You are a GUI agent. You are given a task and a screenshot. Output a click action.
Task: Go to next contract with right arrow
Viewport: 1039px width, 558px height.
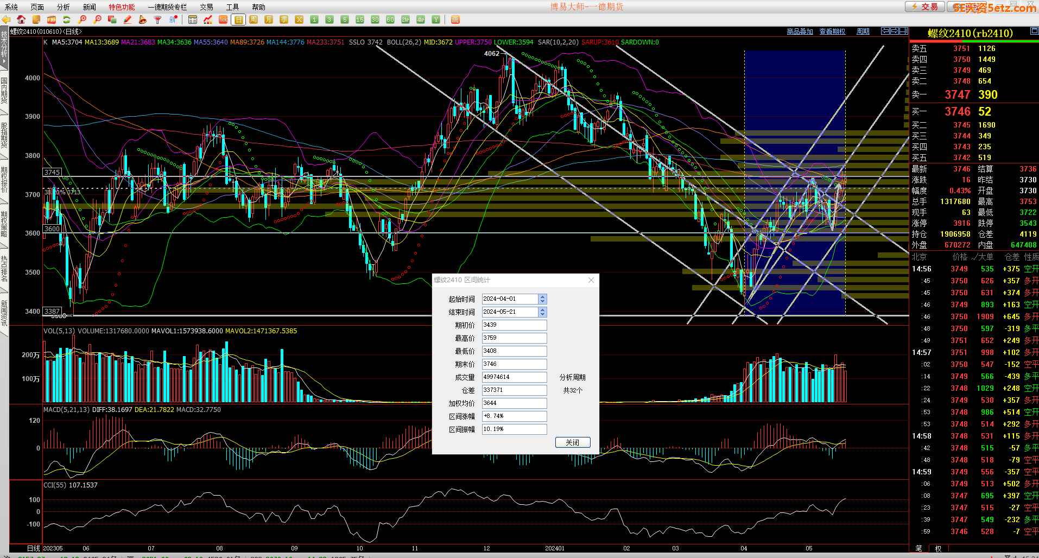coord(895,31)
